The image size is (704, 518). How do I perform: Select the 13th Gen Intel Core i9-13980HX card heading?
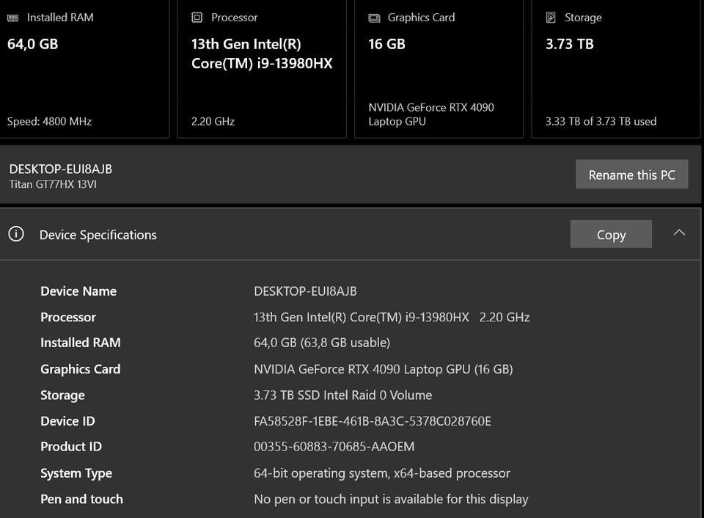point(262,54)
